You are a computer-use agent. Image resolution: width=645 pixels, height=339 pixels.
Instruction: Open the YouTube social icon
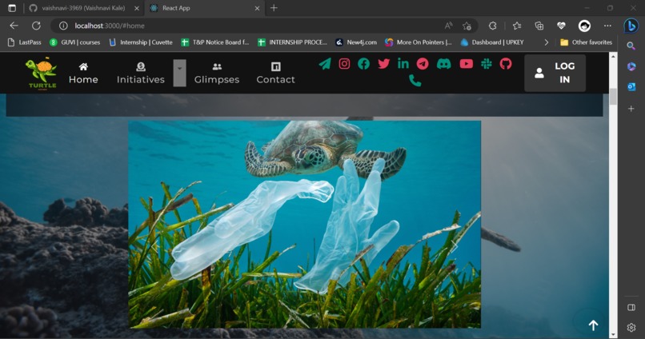click(466, 64)
